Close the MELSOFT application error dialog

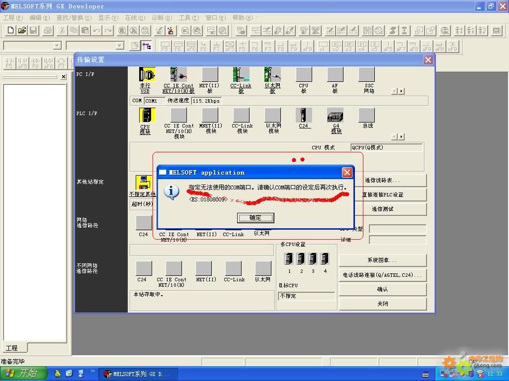click(x=347, y=172)
